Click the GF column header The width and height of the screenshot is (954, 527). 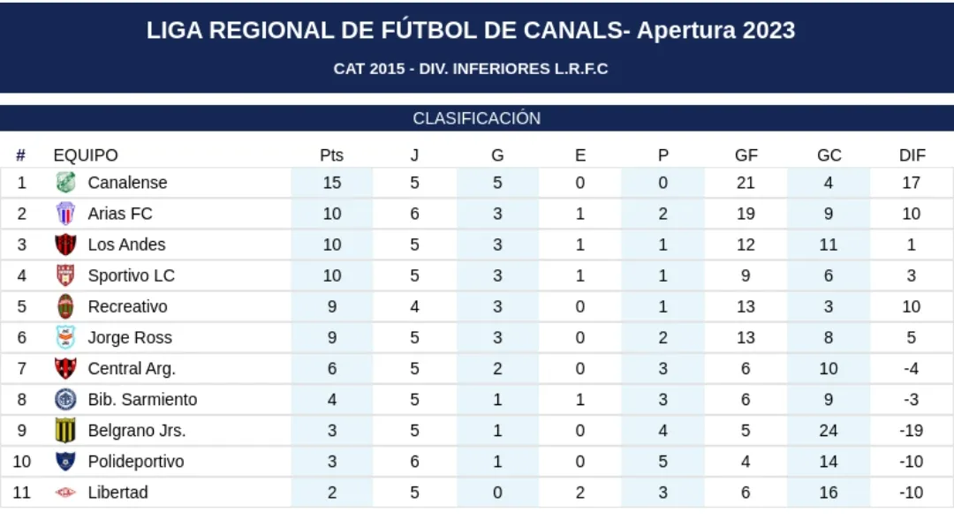tap(746, 155)
